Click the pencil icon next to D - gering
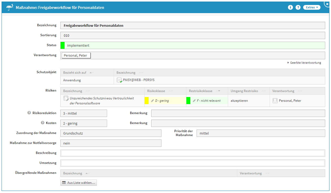 (x=153, y=101)
